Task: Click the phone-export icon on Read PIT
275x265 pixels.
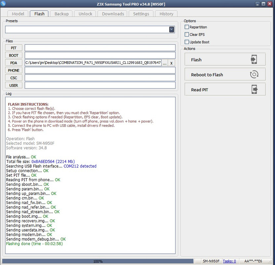Action: 254,89
